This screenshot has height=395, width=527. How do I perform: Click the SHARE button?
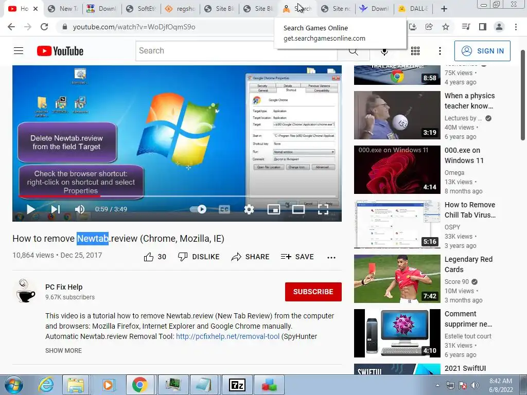tap(251, 257)
